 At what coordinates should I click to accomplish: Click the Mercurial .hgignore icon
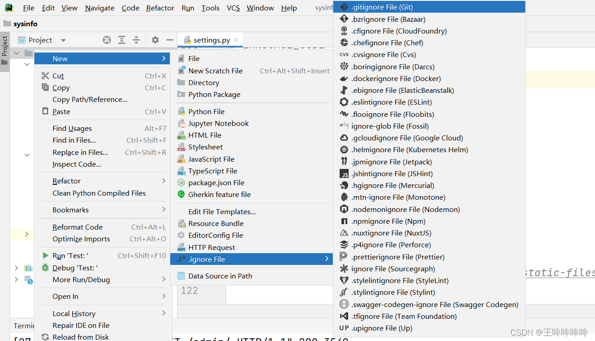[x=344, y=185]
